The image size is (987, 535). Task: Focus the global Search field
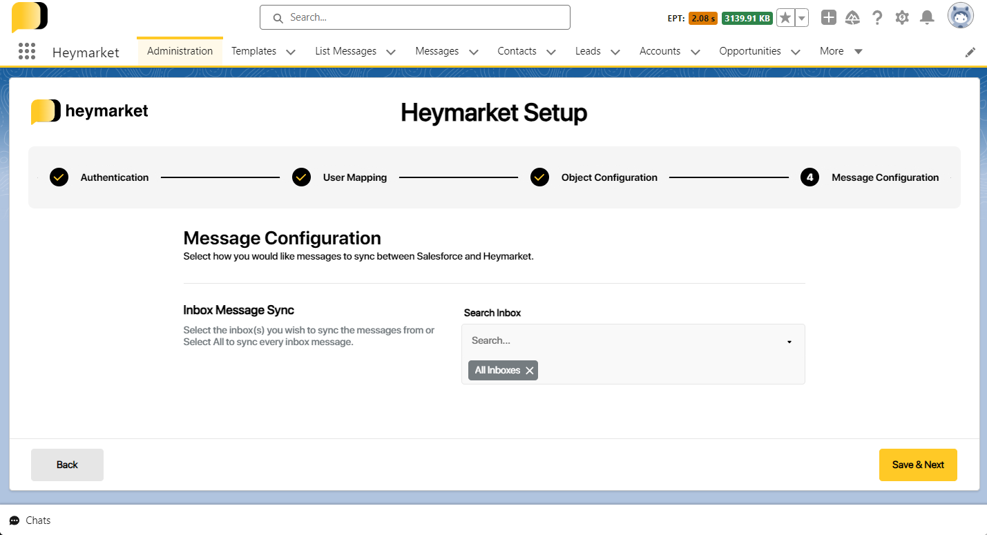tap(415, 17)
